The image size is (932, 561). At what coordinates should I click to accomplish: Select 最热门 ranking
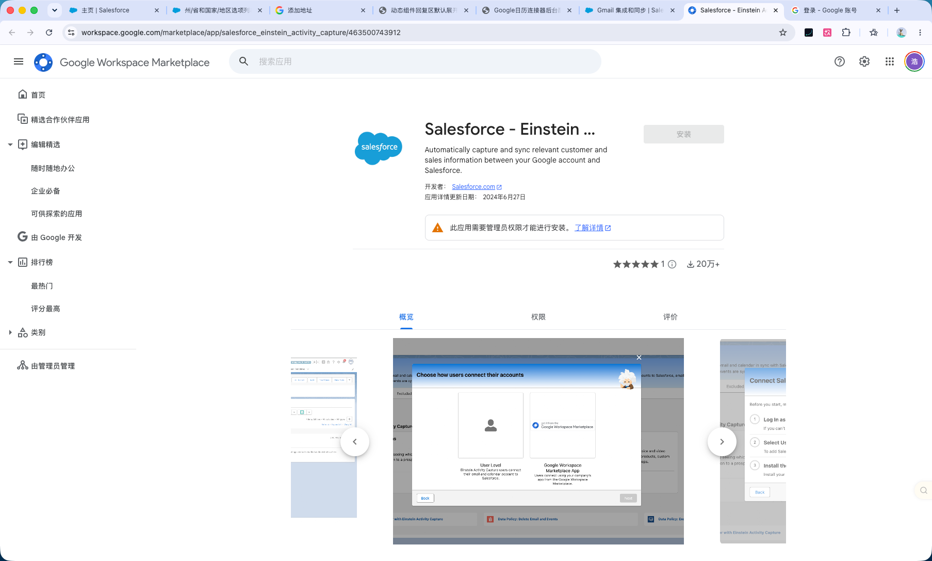pyautogui.click(x=42, y=286)
